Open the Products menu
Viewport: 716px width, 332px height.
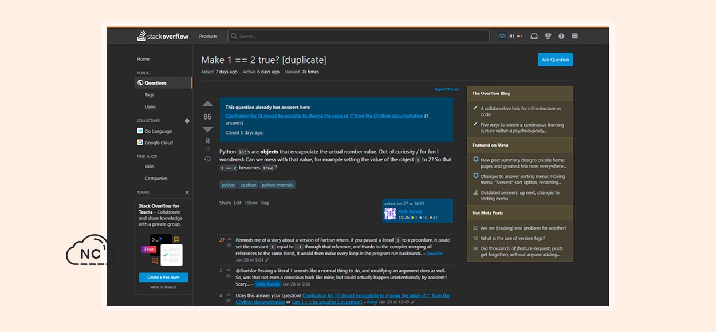tap(208, 36)
